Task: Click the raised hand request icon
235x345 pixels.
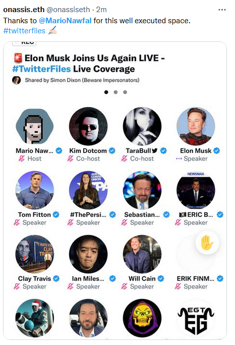Action: (207, 242)
